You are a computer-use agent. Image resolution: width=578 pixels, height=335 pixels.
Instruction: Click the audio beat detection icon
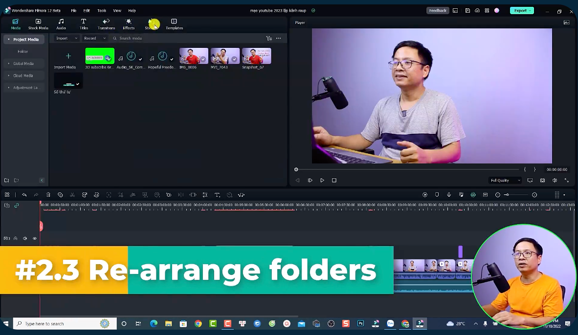point(241,195)
